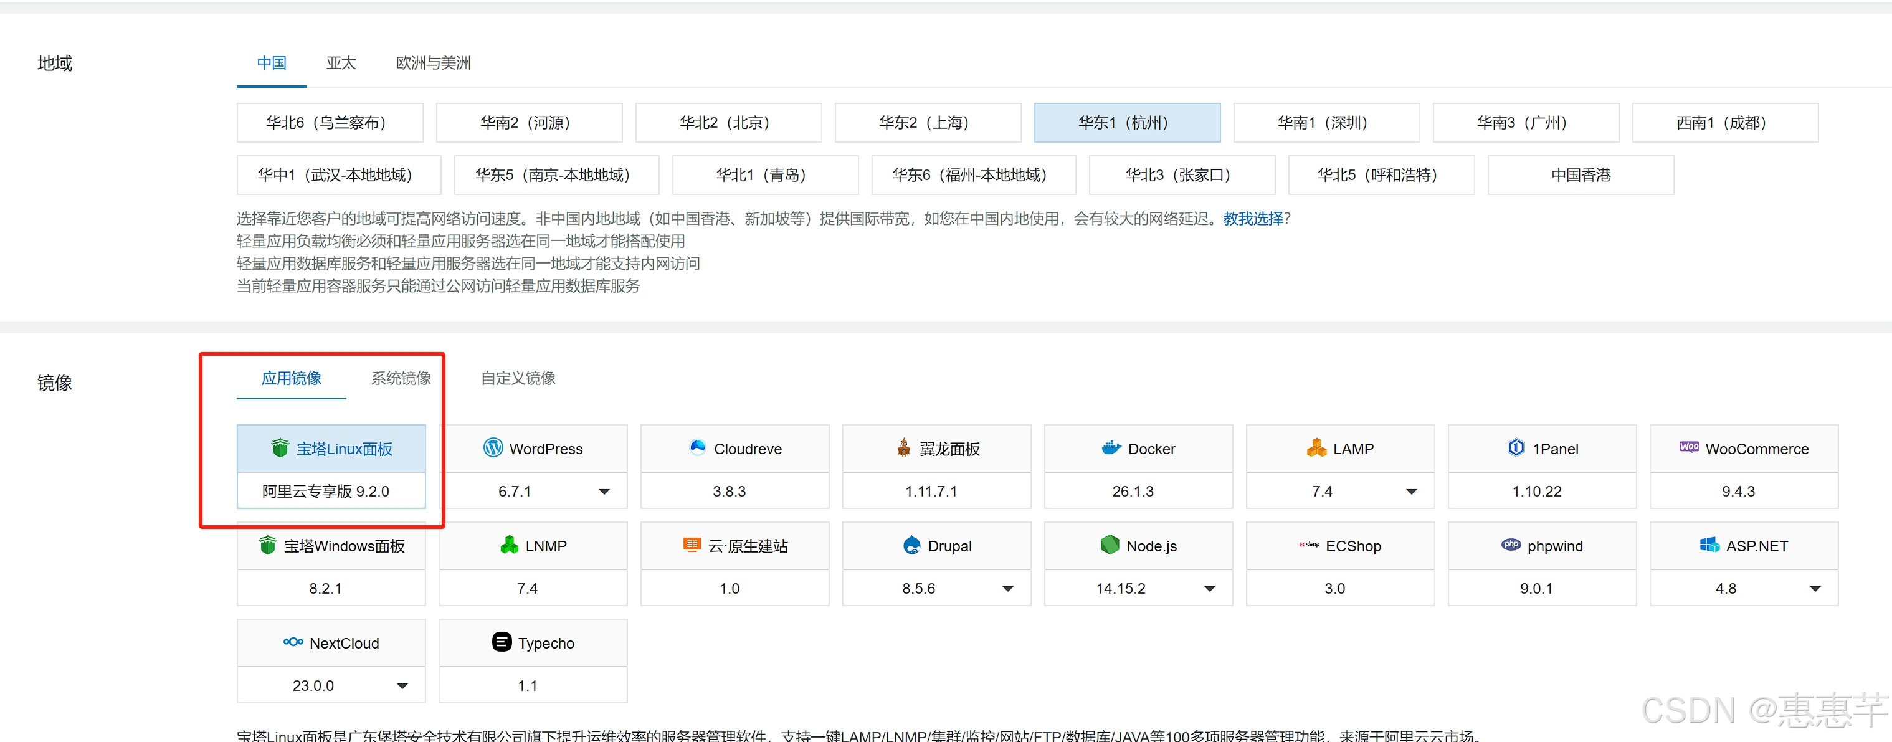Click the NextCloud logo icon
1892x742 pixels.
tap(293, 642)
